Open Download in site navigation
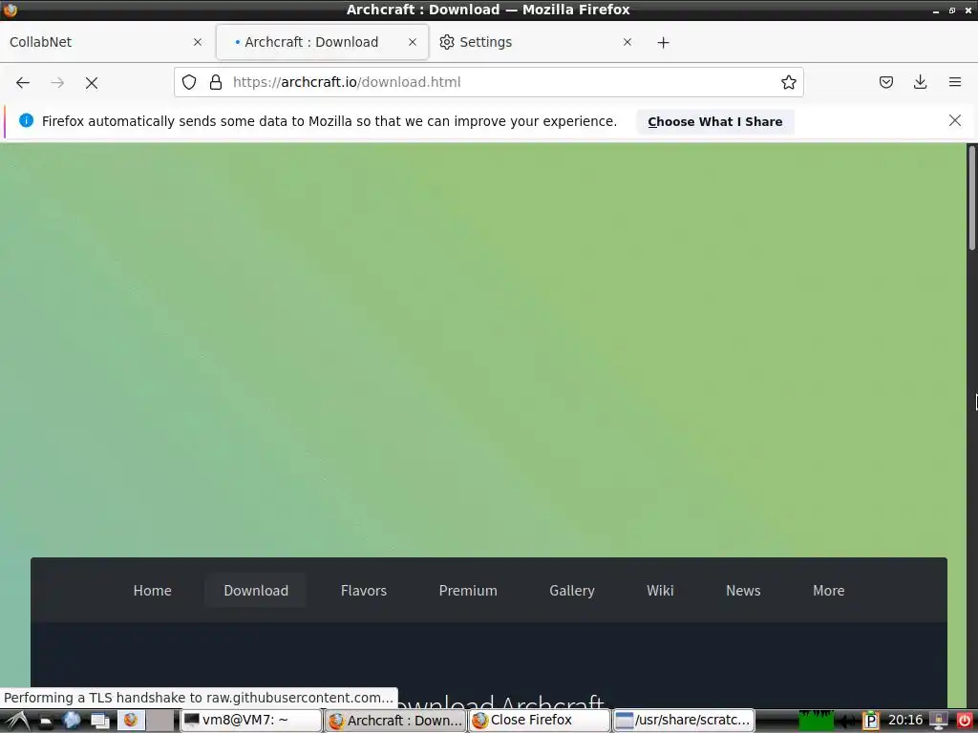This screenshot has height=733, width=978. tap(256, 590)
